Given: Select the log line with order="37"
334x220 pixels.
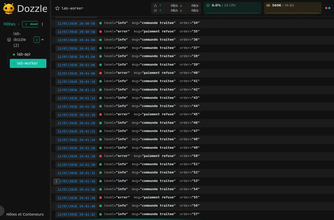Looking at the screenshot, I should (x=193, y=48).
